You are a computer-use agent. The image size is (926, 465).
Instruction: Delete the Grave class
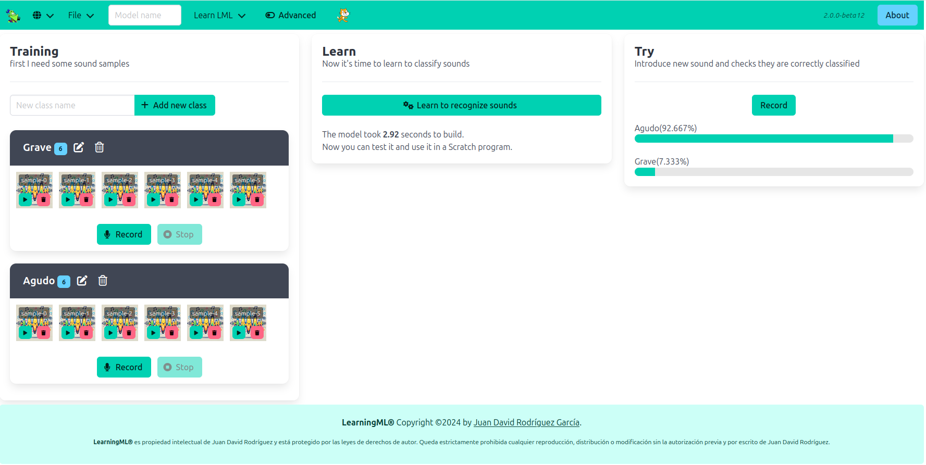coord(100,147)
